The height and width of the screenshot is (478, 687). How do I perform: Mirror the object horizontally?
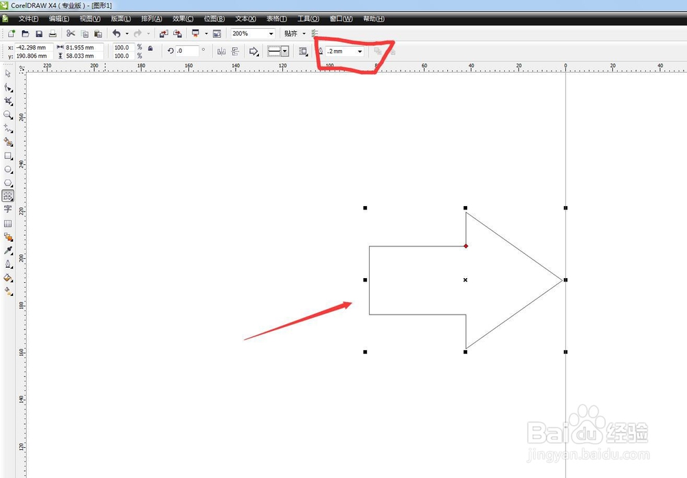pyautogui.click(x=222, y=52)
